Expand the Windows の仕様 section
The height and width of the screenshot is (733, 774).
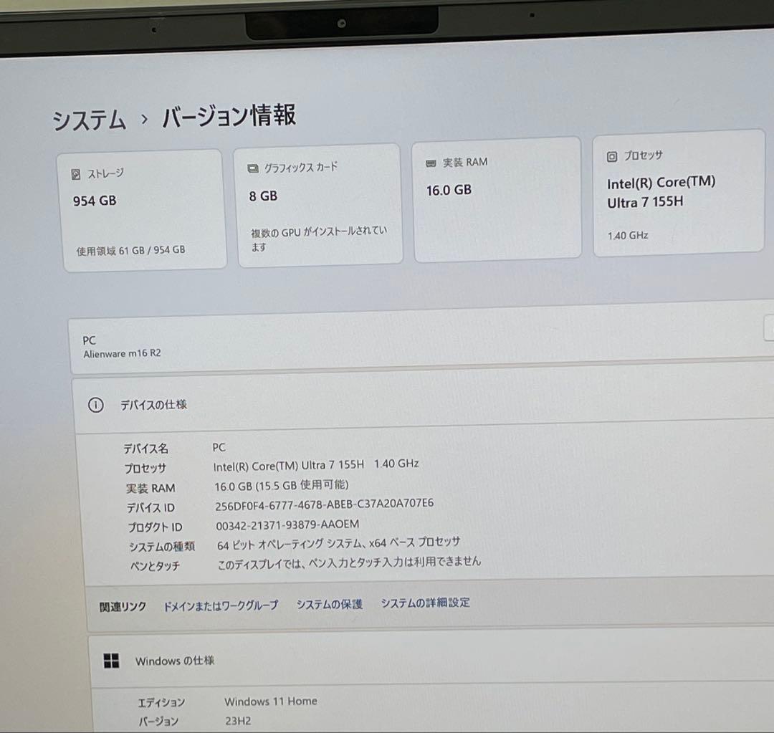point(175,661)
